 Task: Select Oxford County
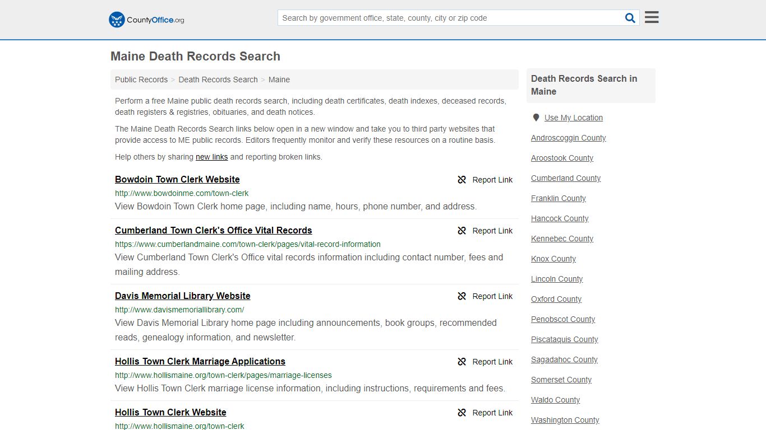click(x=556, y=299)
